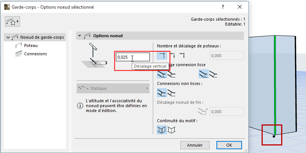Select the single post at node option
This screenshot has width=306, height=153.
point(162,55)
